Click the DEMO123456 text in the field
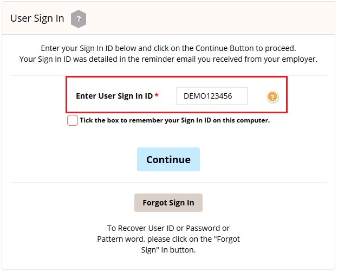Screen dimensions: 338x271 (208, 96)
